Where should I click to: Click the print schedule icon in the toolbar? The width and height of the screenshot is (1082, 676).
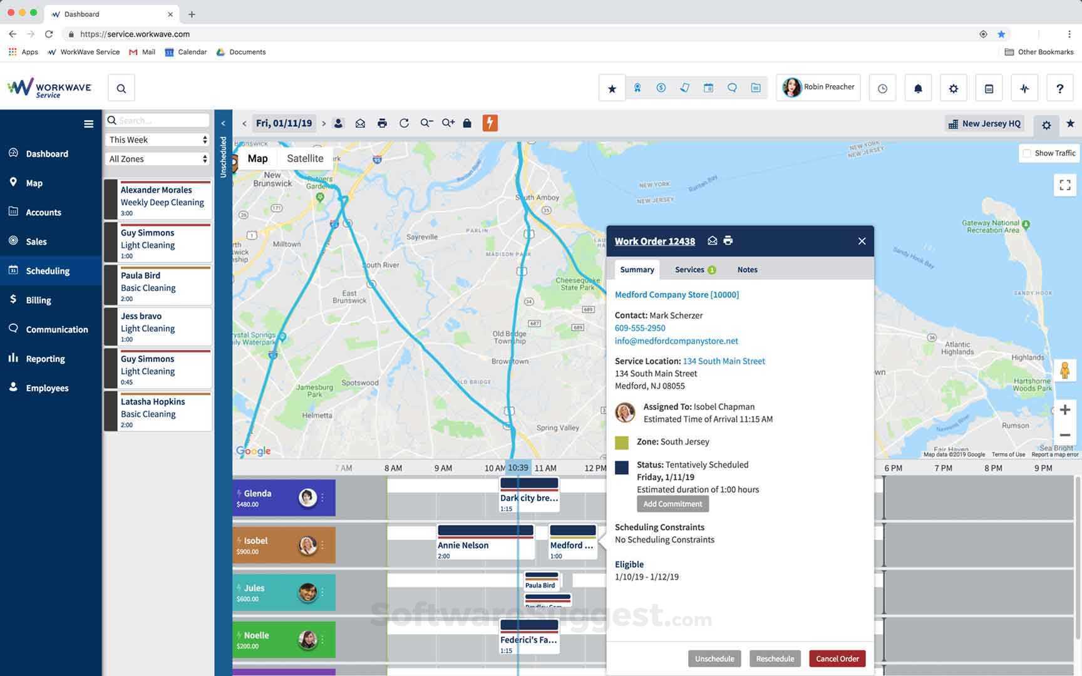382,123
